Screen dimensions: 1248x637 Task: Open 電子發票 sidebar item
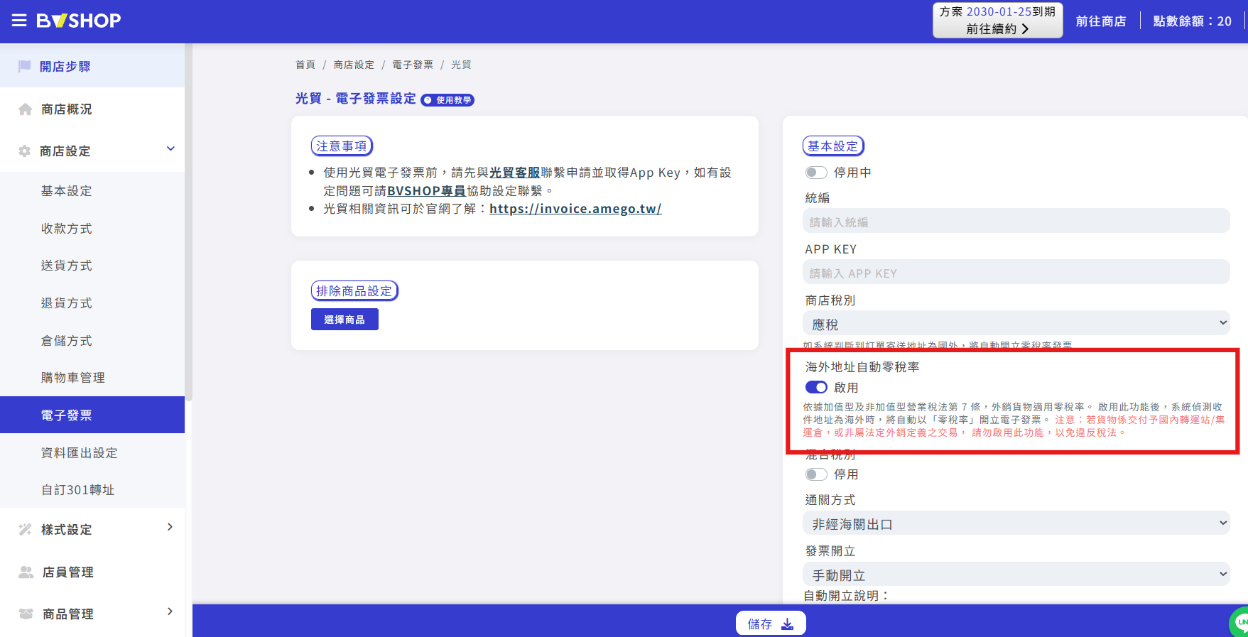[92, 415]
